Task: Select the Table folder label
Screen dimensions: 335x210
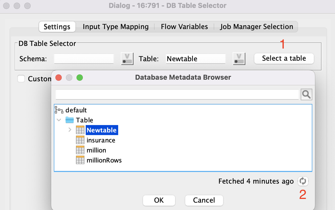Action: point(84,120)
